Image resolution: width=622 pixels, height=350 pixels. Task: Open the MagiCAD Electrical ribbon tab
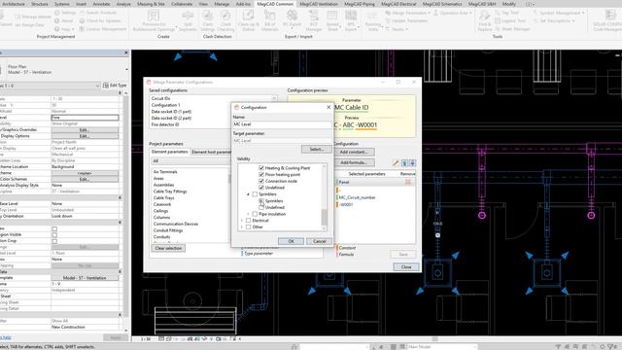click(398, 4)
